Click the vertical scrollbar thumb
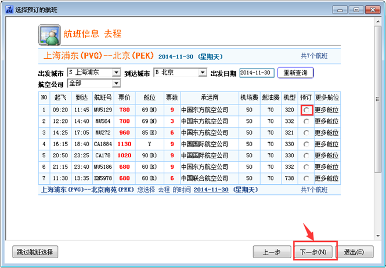Screen dimensions: 386x268 tap(378, 99)
